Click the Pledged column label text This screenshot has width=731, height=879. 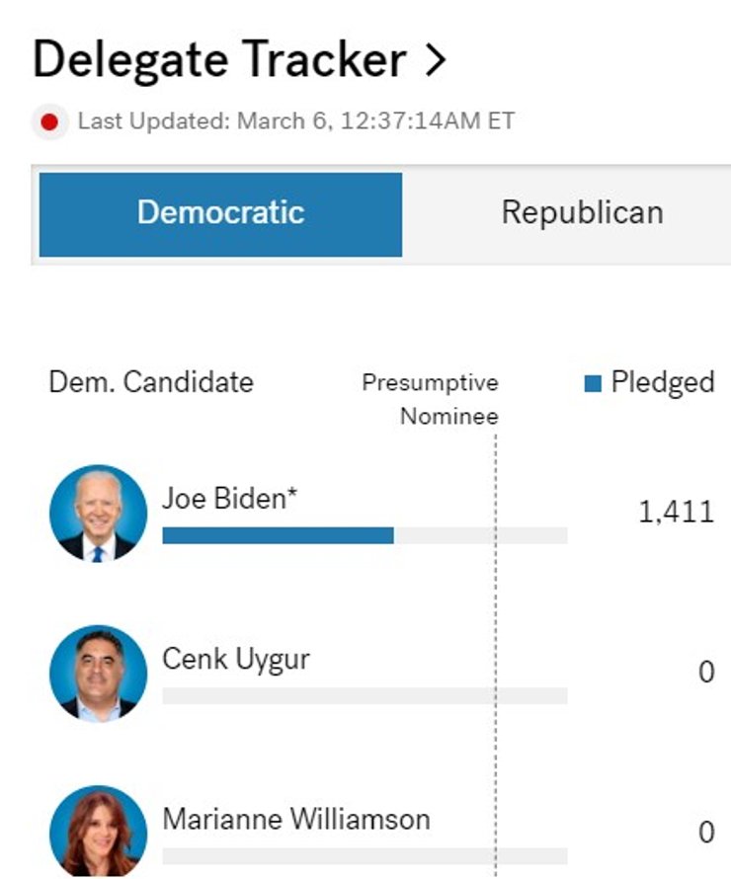point(662,383)
